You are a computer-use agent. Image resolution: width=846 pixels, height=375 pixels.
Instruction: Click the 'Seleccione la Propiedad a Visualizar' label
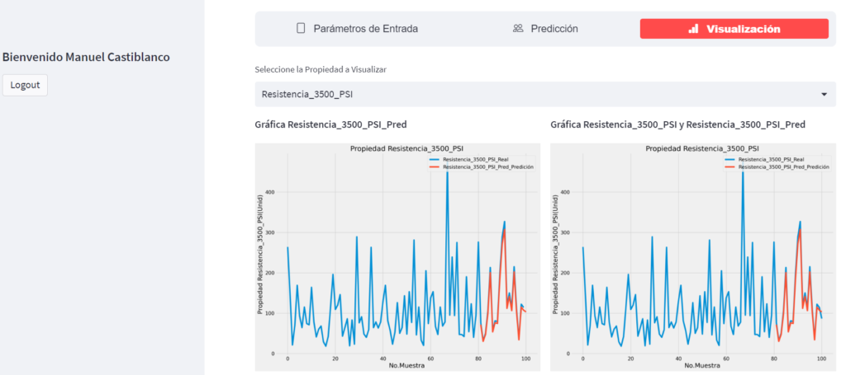pos(321,69)
